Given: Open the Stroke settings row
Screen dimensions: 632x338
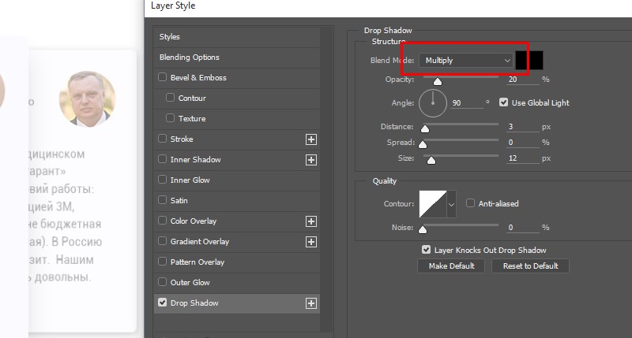Looking at the screenshot, I should coord(237,139).
